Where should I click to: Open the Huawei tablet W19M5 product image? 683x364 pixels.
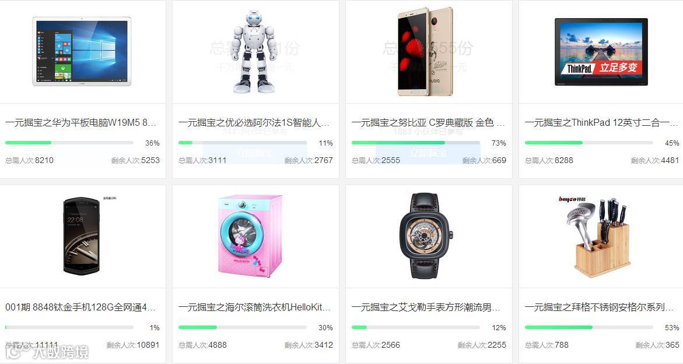(82, 51)
